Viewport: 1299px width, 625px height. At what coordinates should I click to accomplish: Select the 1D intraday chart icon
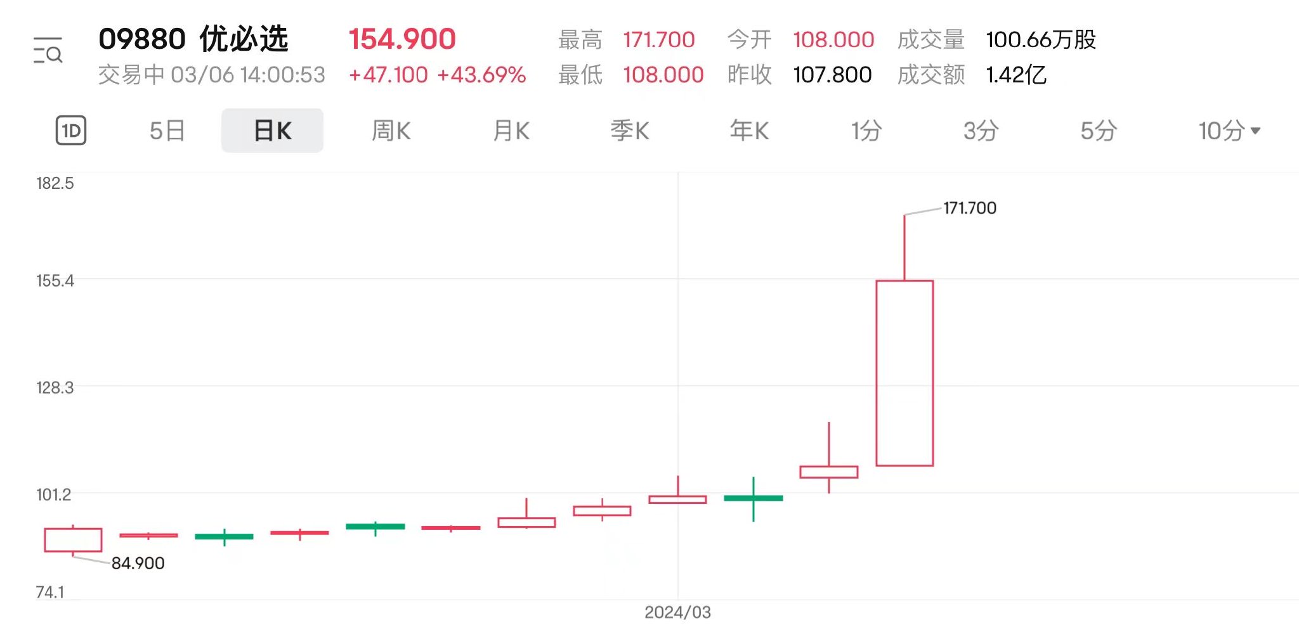tap(71, 131)
